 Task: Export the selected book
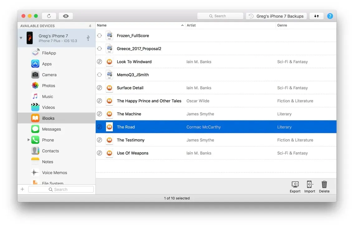295,187
